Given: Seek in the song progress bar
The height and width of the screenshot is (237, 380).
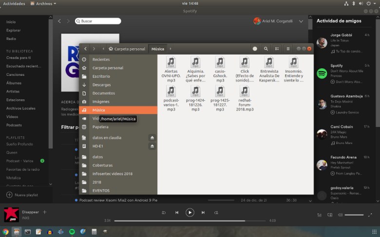Looking at the screenshot, I should [190, 221].
